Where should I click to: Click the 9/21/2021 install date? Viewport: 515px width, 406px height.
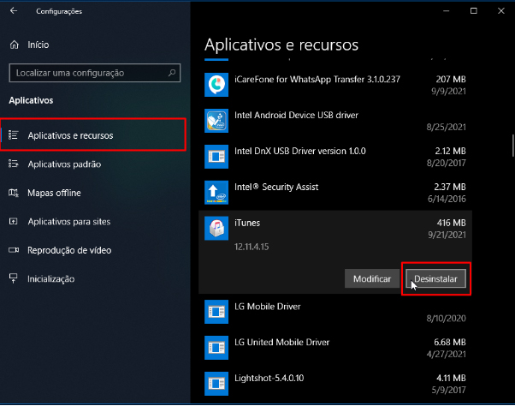coord(447,235)
